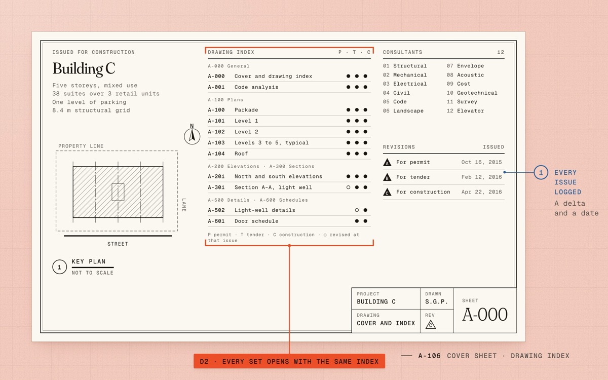Click the hollow circle in Light-well details row
The width and height of the screenshot is (608, 380).
point(357,210)
